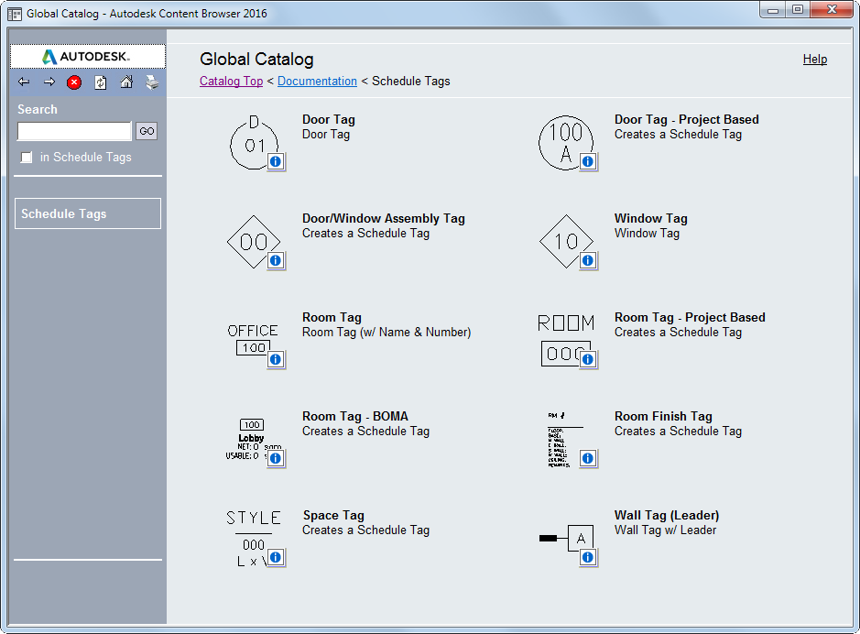Screen dimensions: 860x634
Task: Enable the 'in Schedule Tags' search checkbox
Action: tap(27, 158)
